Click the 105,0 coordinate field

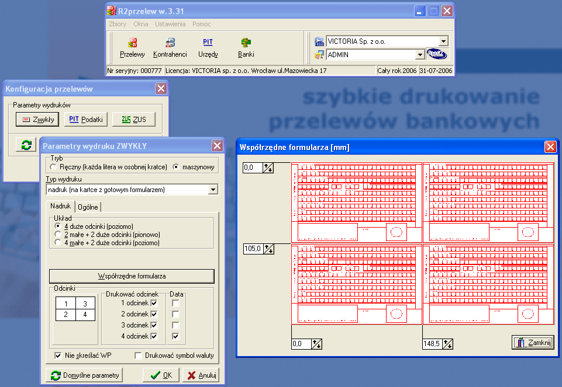click(x=253, y=249)
